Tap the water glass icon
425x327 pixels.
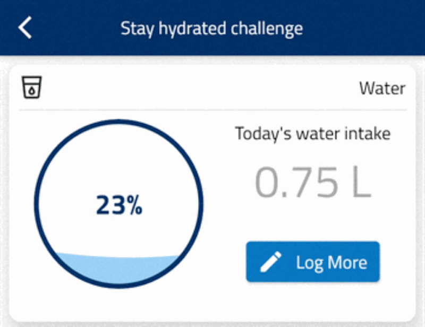(x=32, y=87)
